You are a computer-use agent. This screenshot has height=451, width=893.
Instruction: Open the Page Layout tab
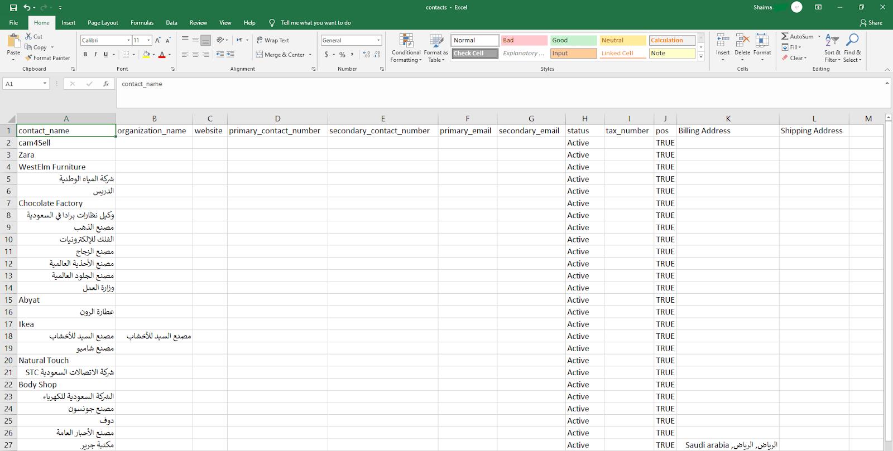(103, 23)
